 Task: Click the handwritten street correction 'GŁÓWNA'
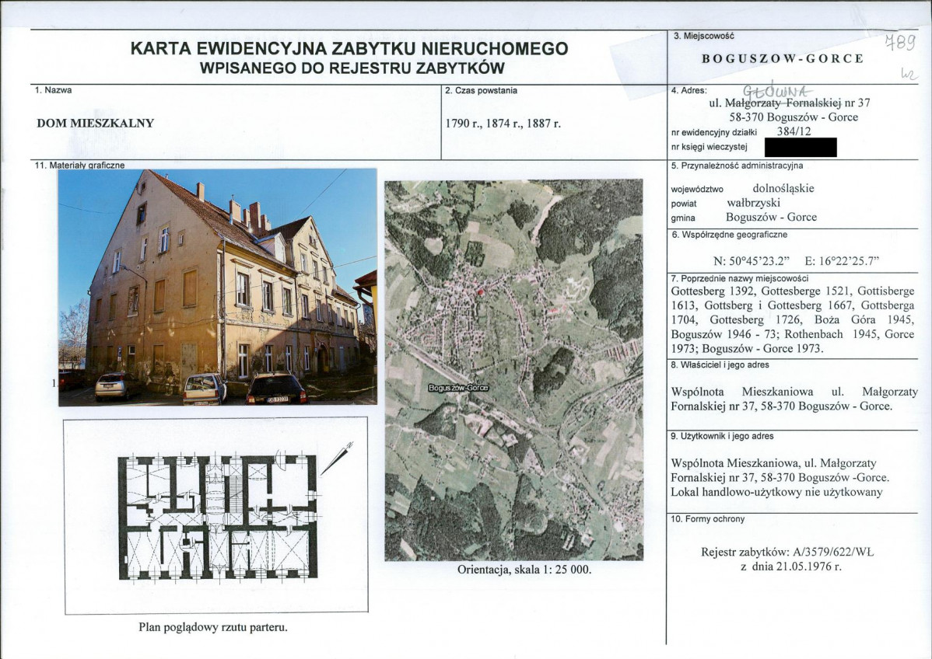tap(777, 90)
